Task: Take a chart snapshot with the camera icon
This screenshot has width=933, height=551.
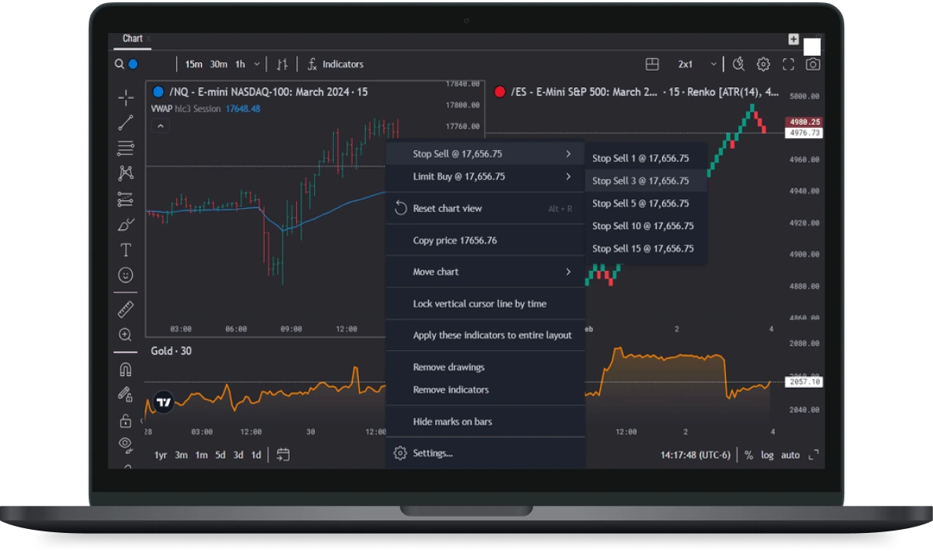Action: click(814, 64)
